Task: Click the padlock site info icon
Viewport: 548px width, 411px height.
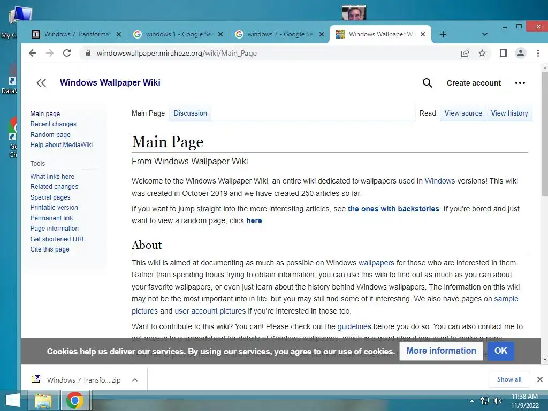Action: (88, 53)
